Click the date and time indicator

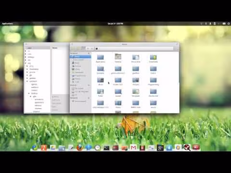(x=115, y=24)
